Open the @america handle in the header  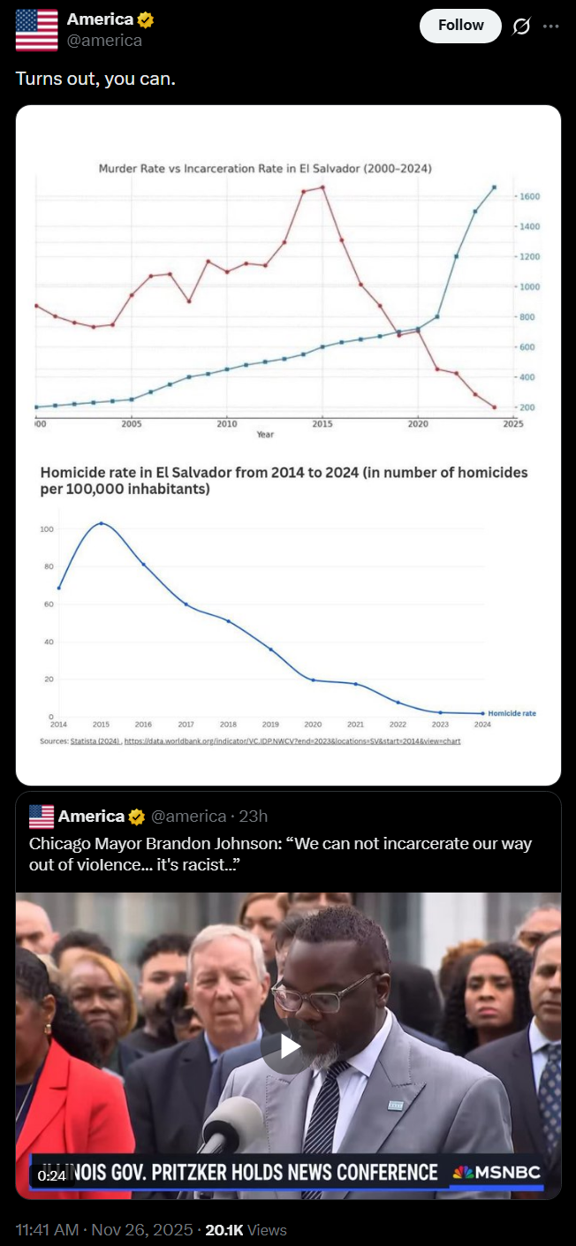click(x=104, y=41)
